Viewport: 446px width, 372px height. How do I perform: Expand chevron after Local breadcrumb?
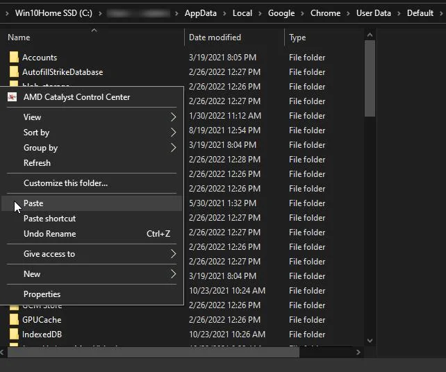260,13
